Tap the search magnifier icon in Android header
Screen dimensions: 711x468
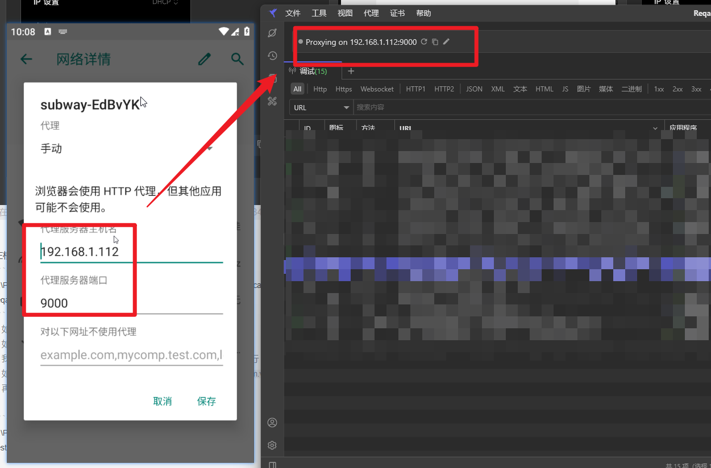(x=238, y=59)
